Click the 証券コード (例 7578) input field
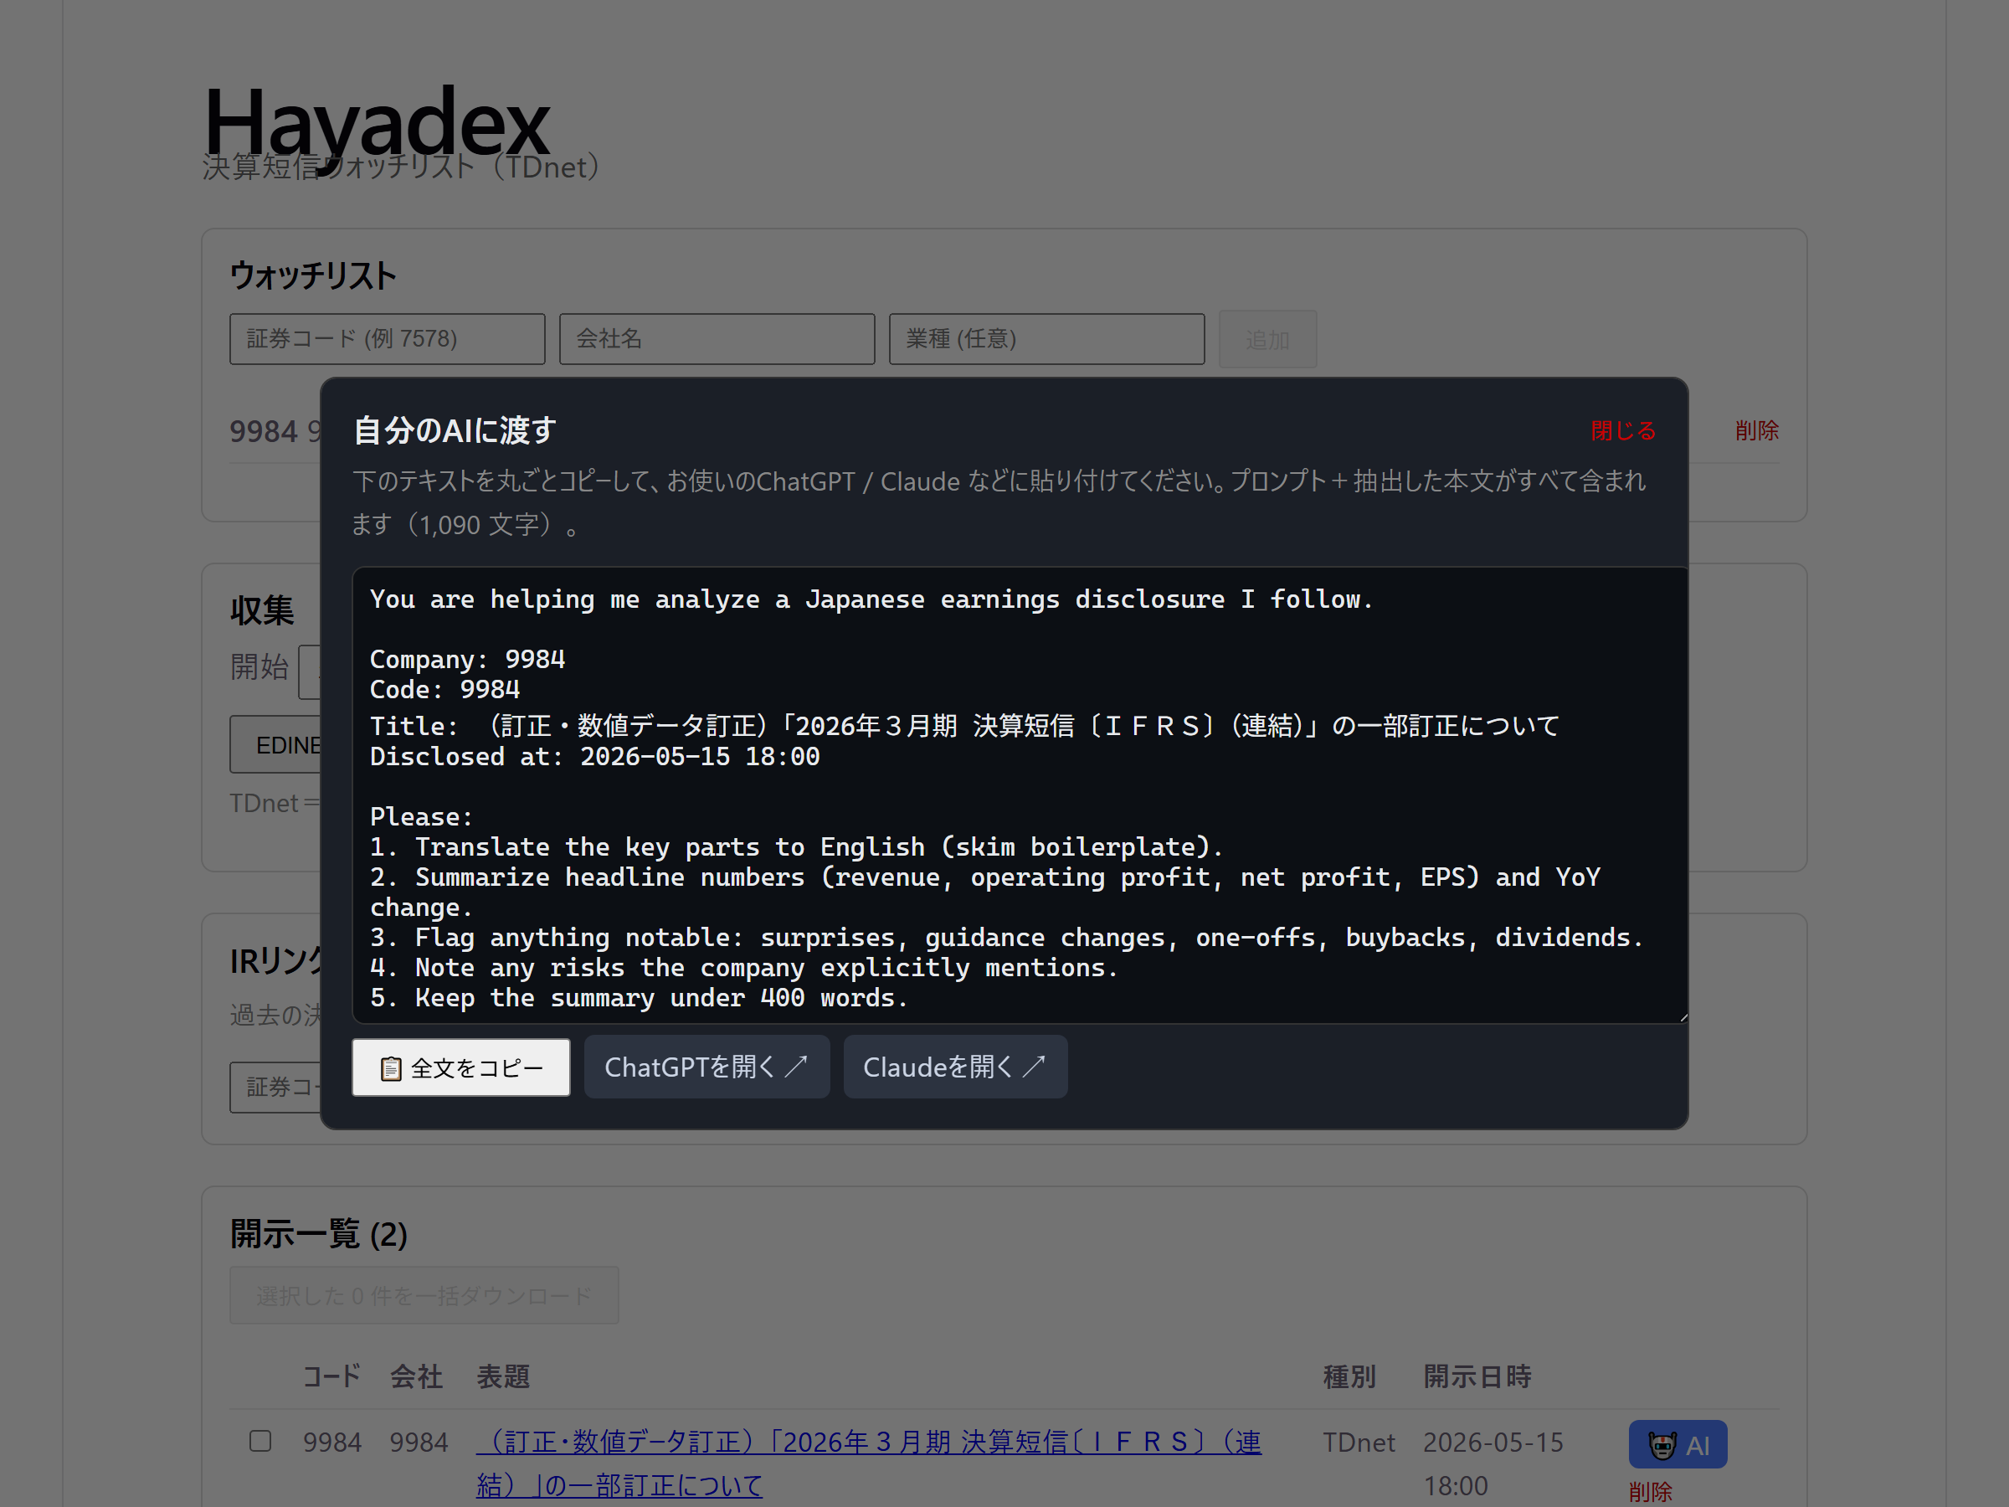 387,339
